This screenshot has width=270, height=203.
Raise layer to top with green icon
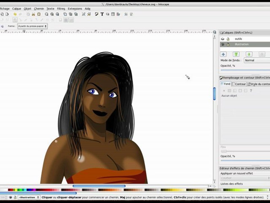point(236,54)
